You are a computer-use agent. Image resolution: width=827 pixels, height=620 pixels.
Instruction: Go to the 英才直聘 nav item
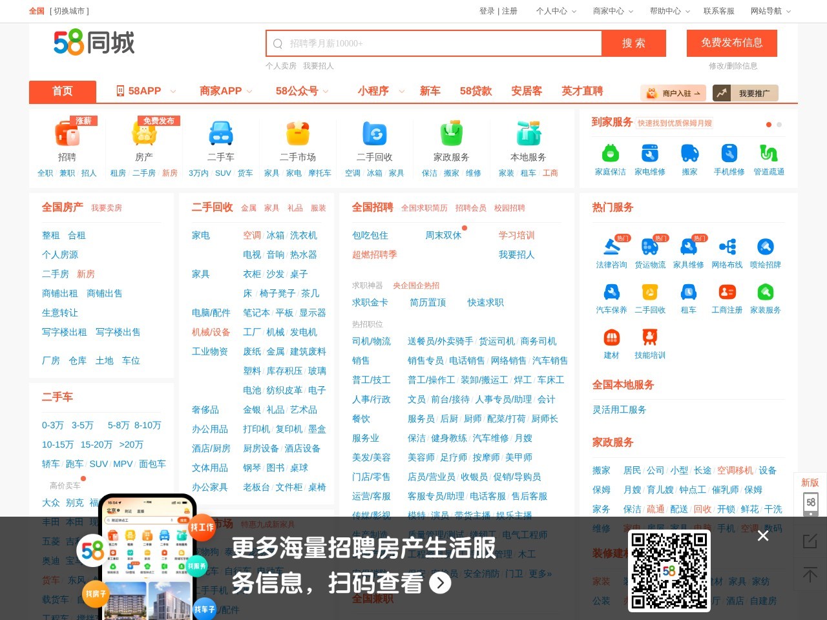tap(582, 91)
